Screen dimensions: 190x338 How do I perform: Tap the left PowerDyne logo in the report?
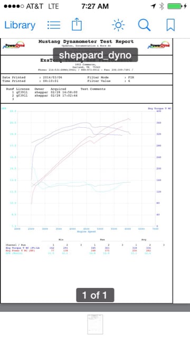click(x=14, y=45)
